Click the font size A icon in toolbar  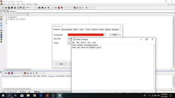[45, 8]
